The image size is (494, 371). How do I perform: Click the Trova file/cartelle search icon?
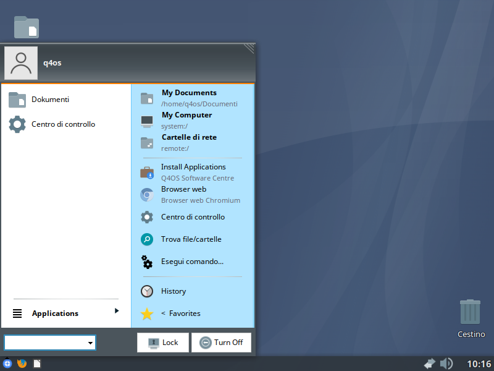point(147,239)
